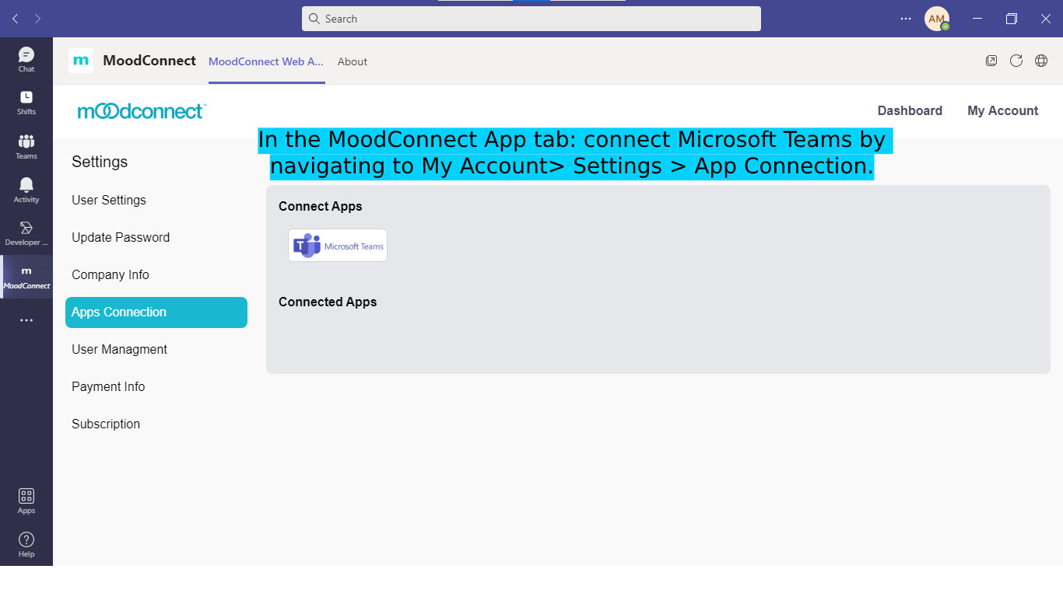Open the Apps store icon
1063x597 pixels.
[x=26, y=501]
